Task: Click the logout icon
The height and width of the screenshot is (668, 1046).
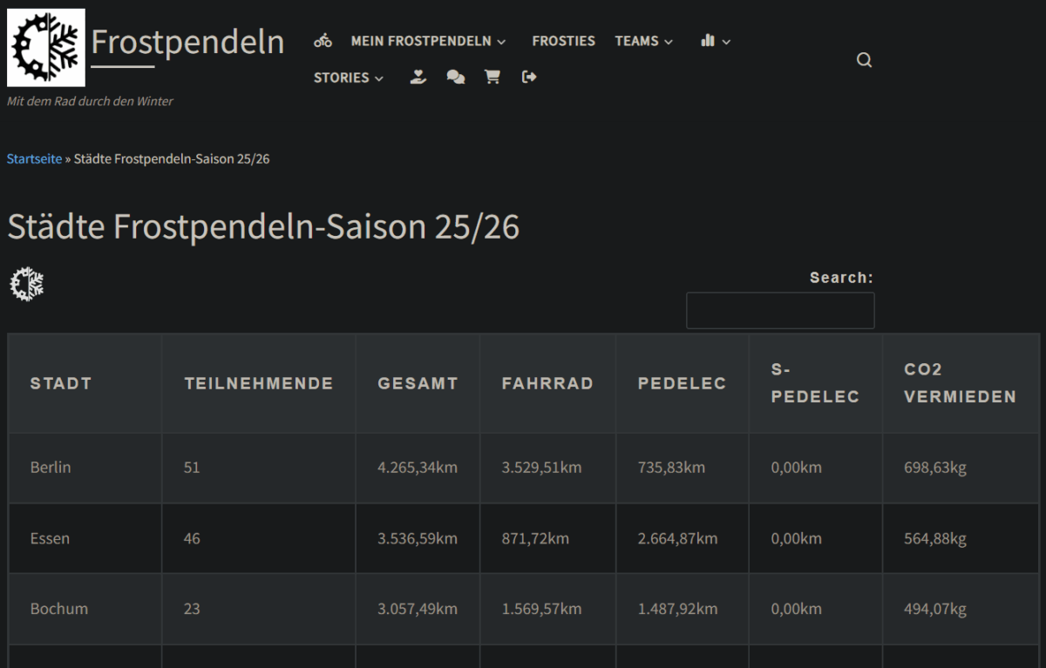Action: coord(528,77)
